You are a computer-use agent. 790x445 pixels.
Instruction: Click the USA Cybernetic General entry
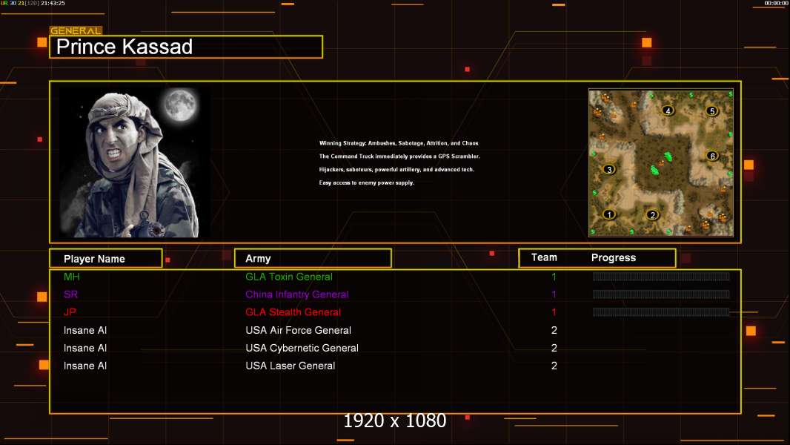[302, 348]
